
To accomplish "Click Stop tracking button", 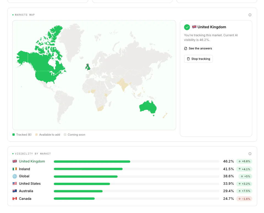I will pyautogui.click(x=198, y=59).
